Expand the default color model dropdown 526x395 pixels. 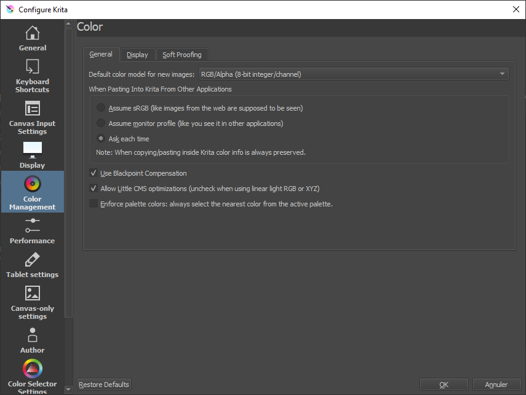point(353,74)
